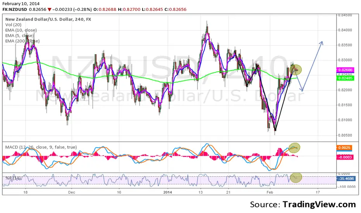361x213 pixels.
Task: Click the Feb label on the time axis
Action: click(x=270, y=192)
